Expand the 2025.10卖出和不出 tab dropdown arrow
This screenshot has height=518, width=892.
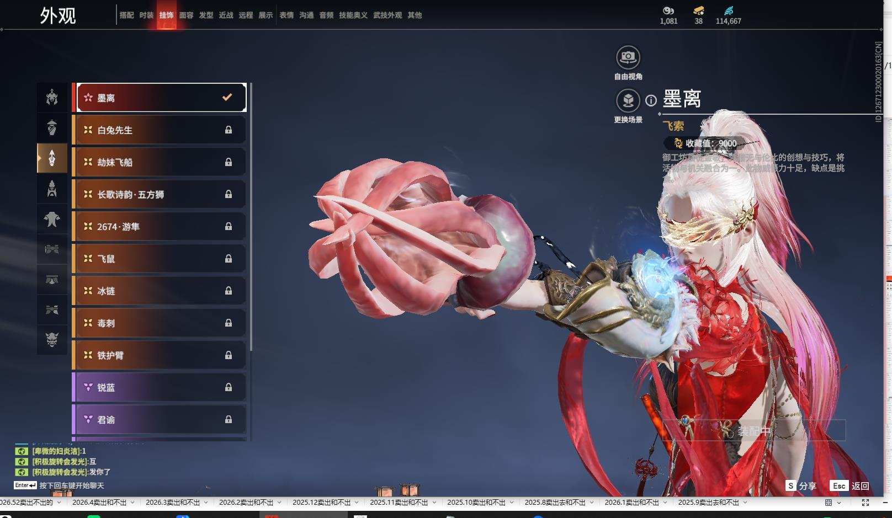tap(511, 503)
